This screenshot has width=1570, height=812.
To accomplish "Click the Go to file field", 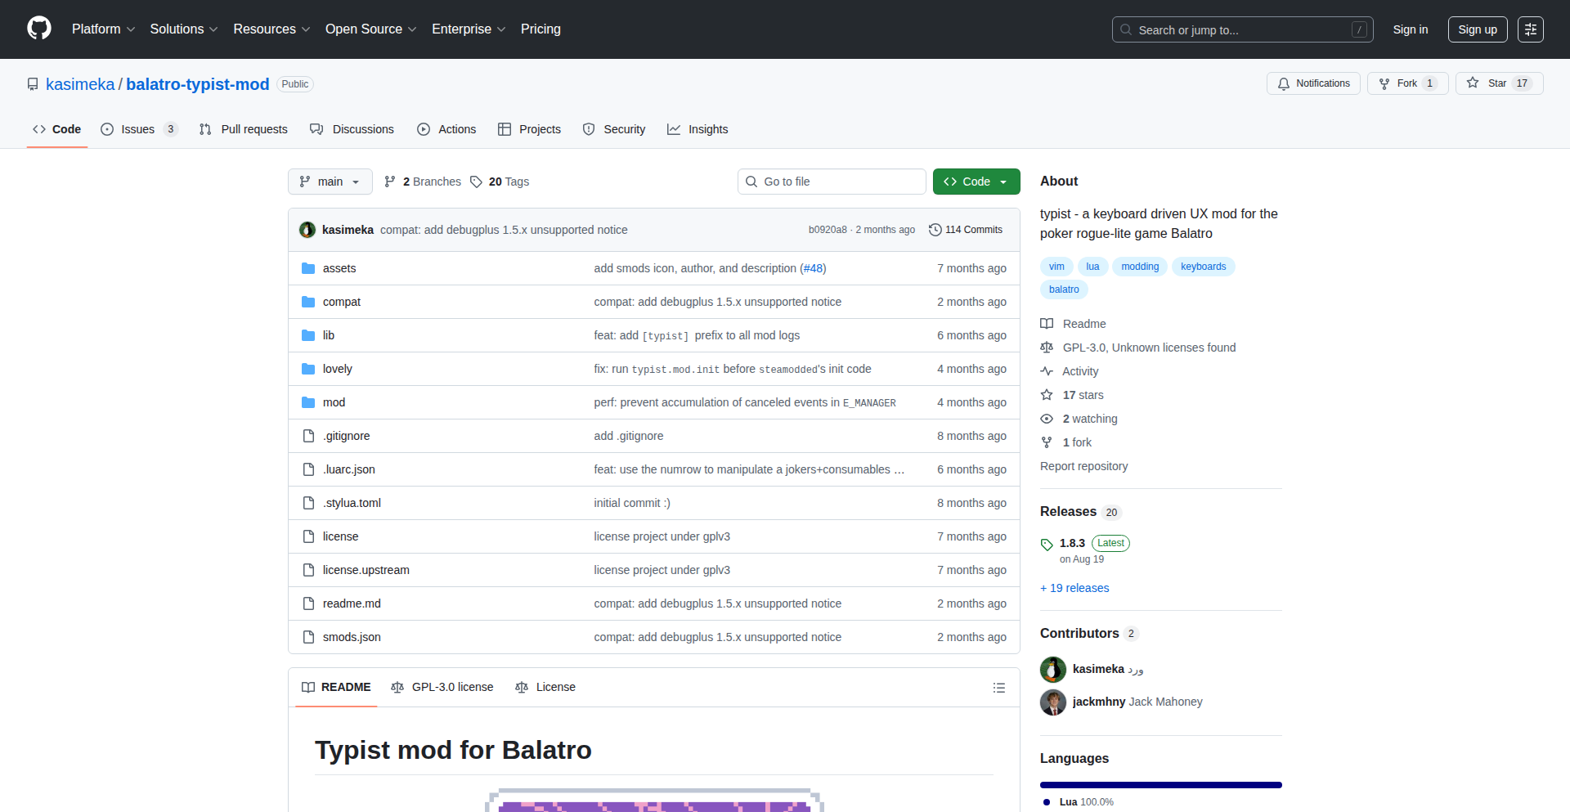I will point(832,182).
